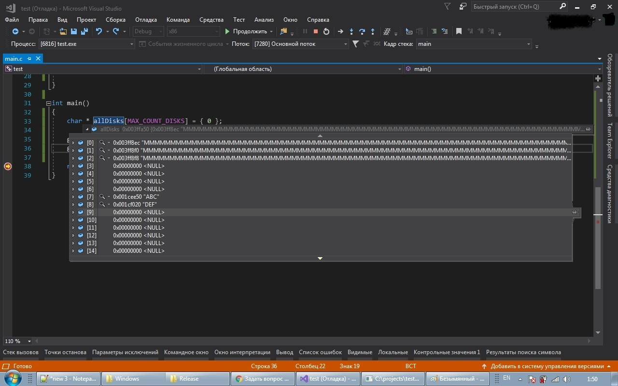The width and height of the screenshot is (618, 386).
Task: Click the Быстрый запуск search field
Action: click(x=514, y=7)
